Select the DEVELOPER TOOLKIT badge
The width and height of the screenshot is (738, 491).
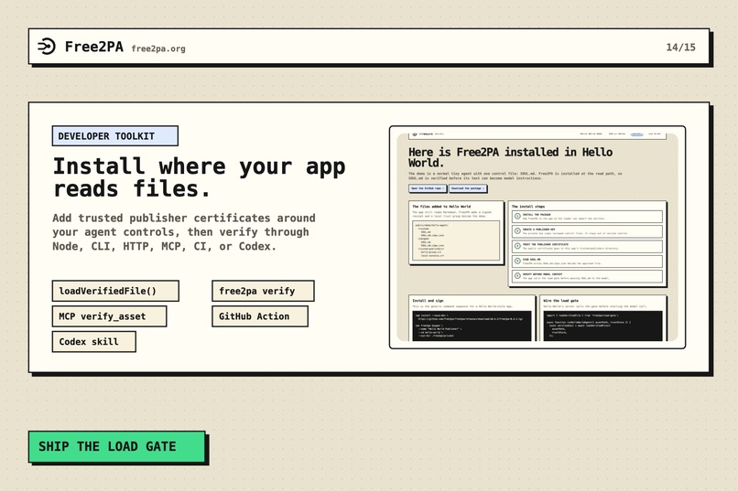pos(115,136)
